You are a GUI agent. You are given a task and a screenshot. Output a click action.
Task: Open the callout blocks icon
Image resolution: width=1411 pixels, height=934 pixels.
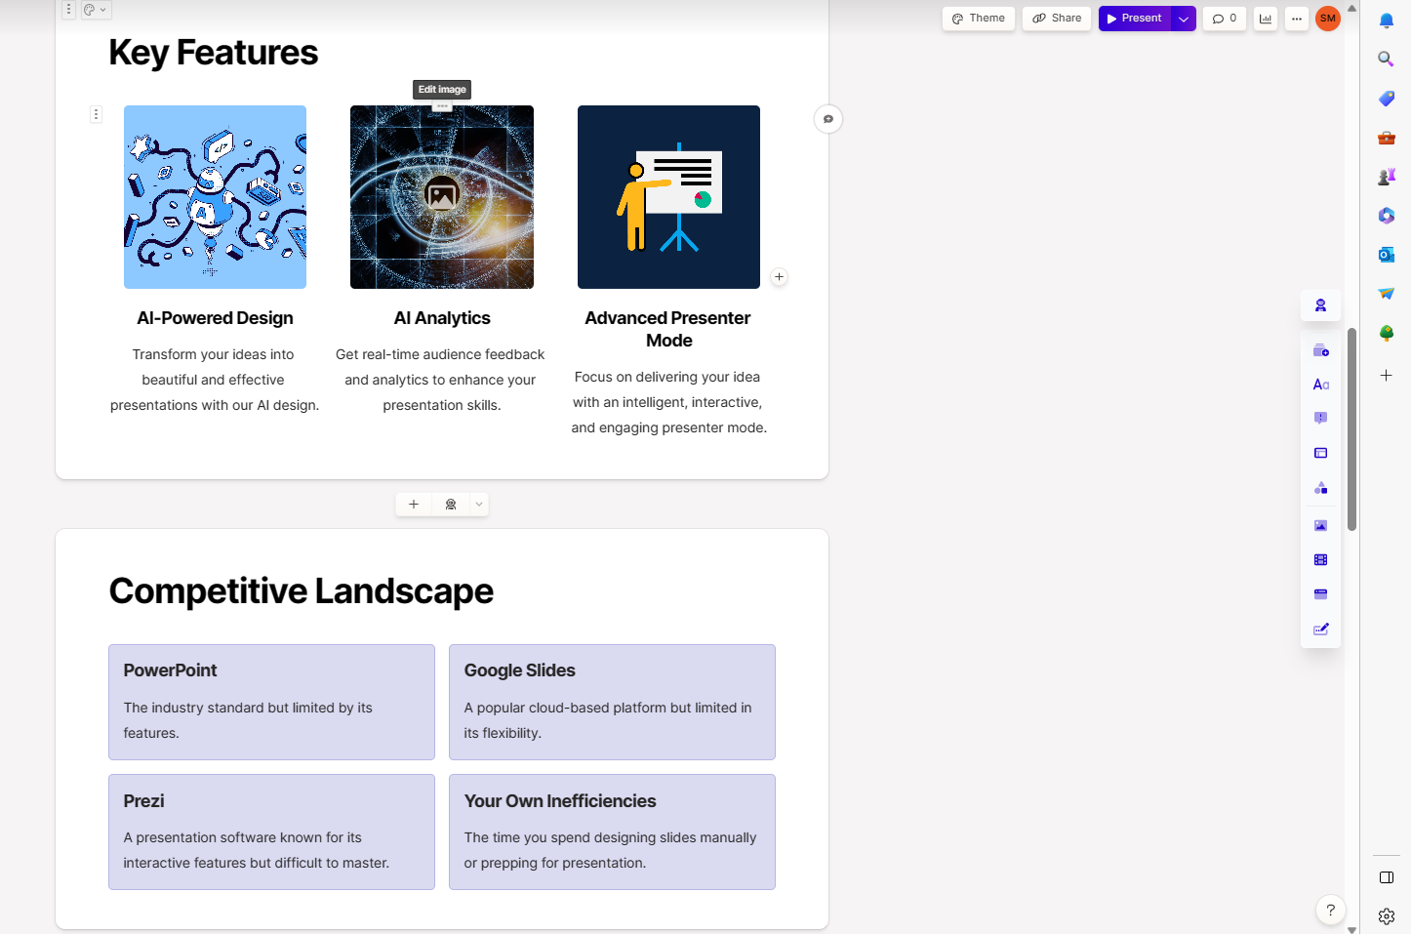(x=1320, y=419)
